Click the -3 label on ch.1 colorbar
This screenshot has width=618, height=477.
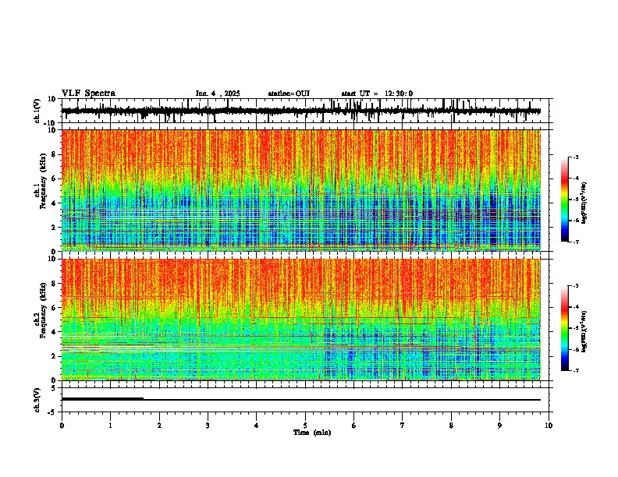(576, 157)
